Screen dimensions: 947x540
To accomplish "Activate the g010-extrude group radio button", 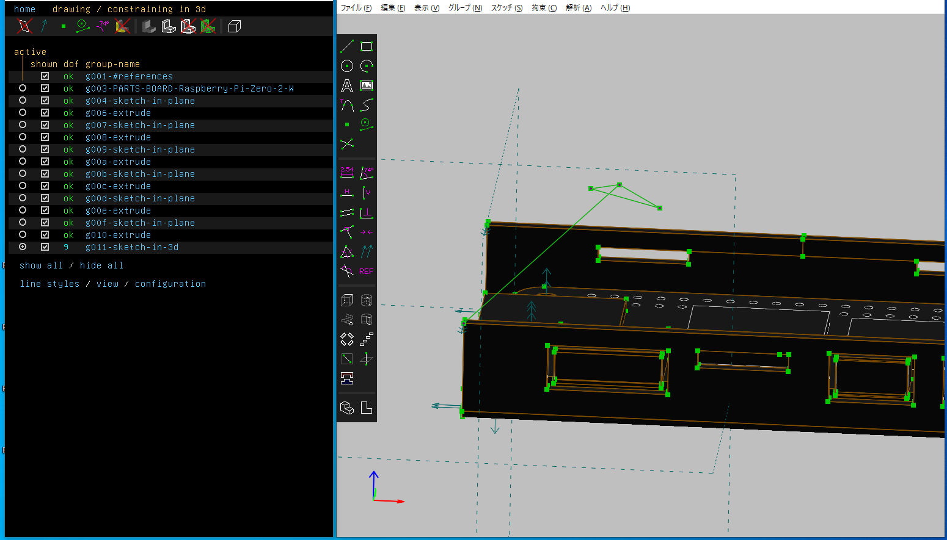I will point(23,235).
